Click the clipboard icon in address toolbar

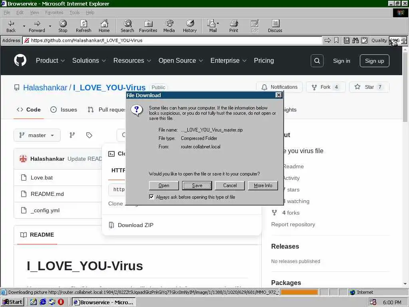(364, 40)
